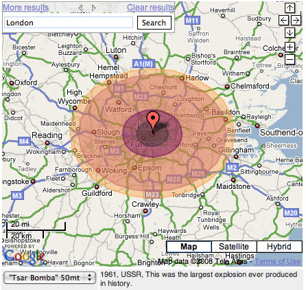The height and width of the screenshot is (290, 306).
Task: Switch to Hybrid view
Action: coord(279,247)
